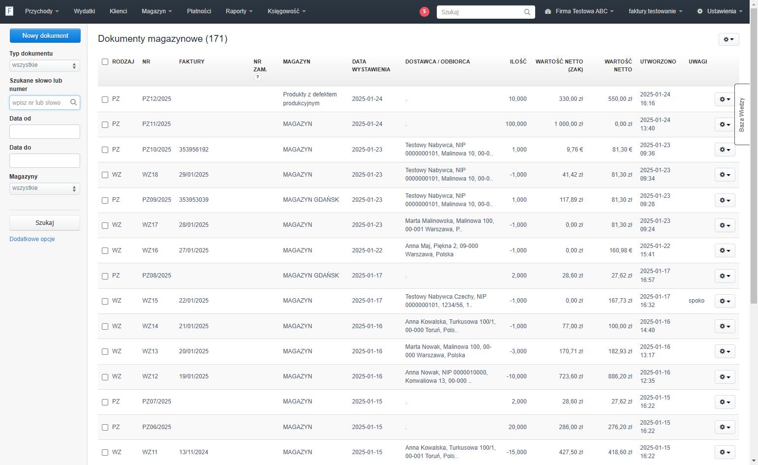Open the gear menu for row WZ18
Screen dimensions: 758x465
pos(725,175)
